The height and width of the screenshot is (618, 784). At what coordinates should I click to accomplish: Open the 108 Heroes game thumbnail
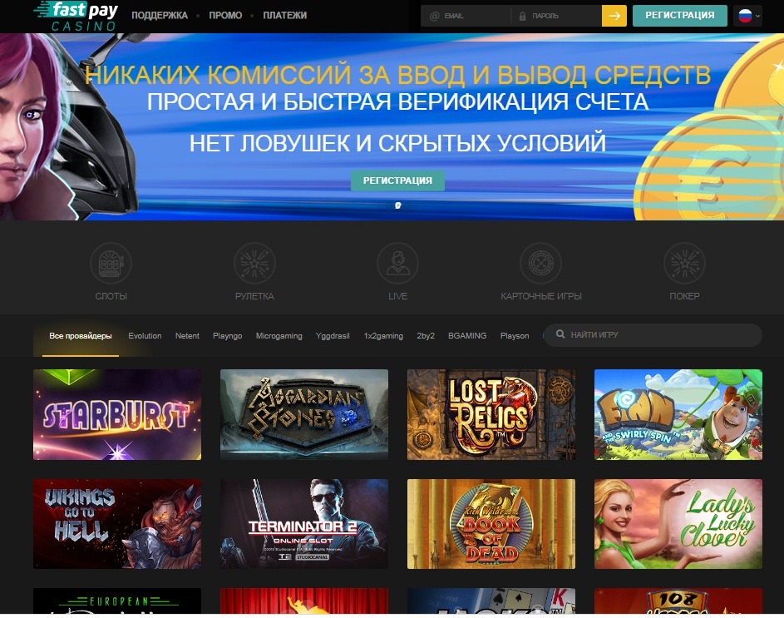click(678, 601)
